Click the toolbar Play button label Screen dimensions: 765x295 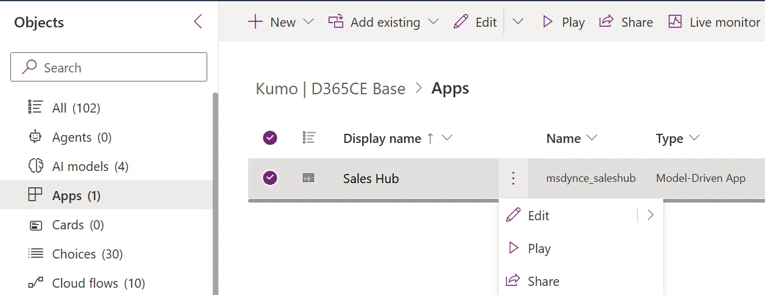click(x=573, y=22)
